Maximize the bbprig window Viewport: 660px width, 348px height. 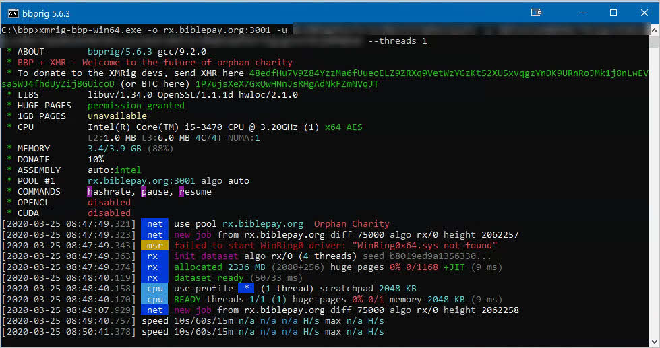pos(613,13)
